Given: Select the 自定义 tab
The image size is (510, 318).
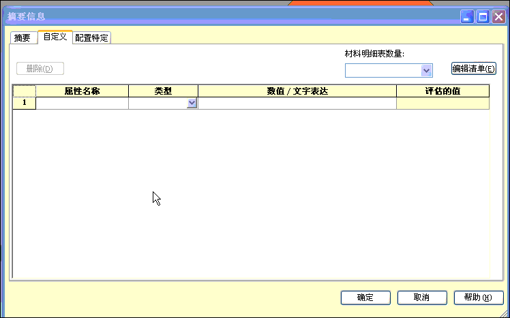Looking at the screenshot, I should pos(55,37).
